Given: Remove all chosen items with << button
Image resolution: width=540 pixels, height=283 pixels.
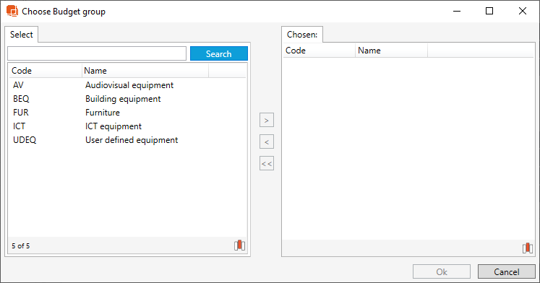Looking at the screenshot, I should pyautogui.click(x=267, y=164).
